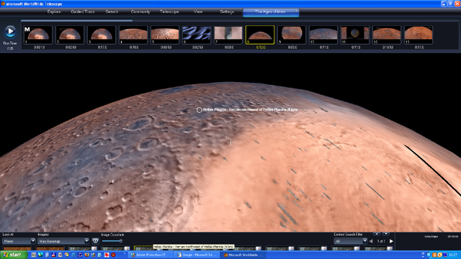This screenshot has height=259, width=461.
Task: Open the Context Search Filter dropdown
Action: 351,241
